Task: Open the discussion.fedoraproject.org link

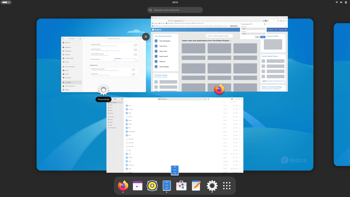Action: tap(275, 81)
